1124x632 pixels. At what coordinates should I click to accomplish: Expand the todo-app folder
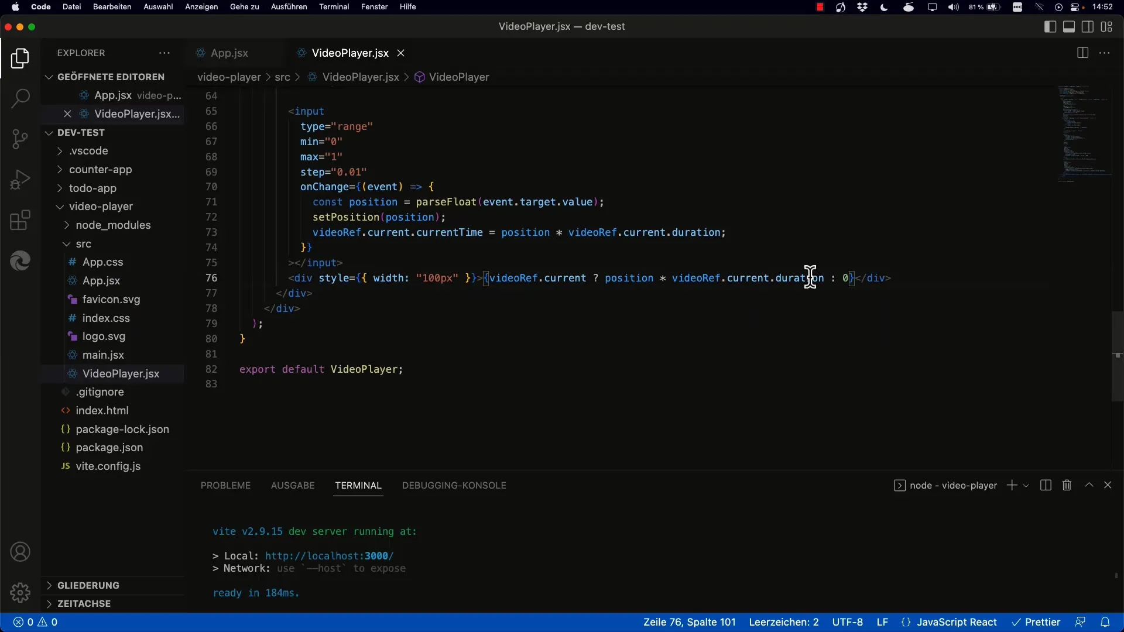click(x=92, y=188)
